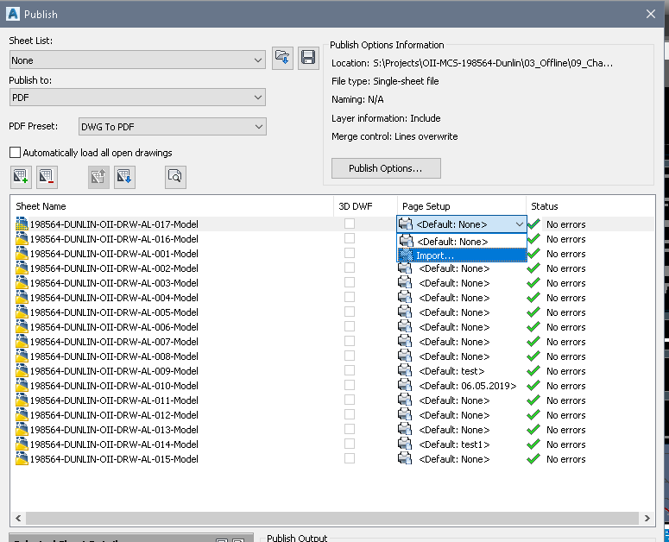Choose Import... from page setup list
The height and width of the screenshot is (542, 669).
435,255
